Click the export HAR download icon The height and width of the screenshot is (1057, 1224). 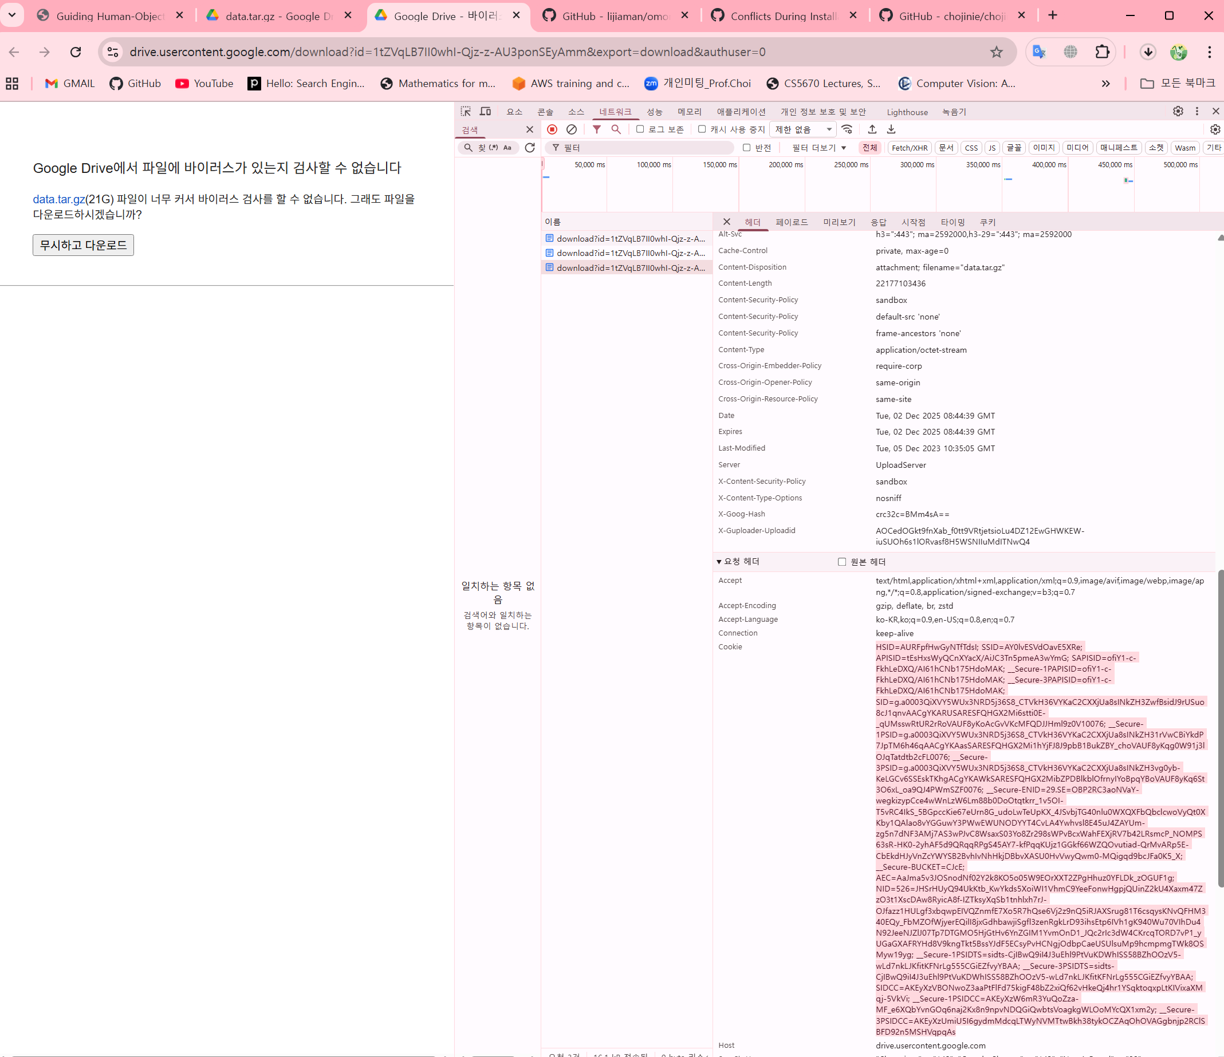pos(891,129)
